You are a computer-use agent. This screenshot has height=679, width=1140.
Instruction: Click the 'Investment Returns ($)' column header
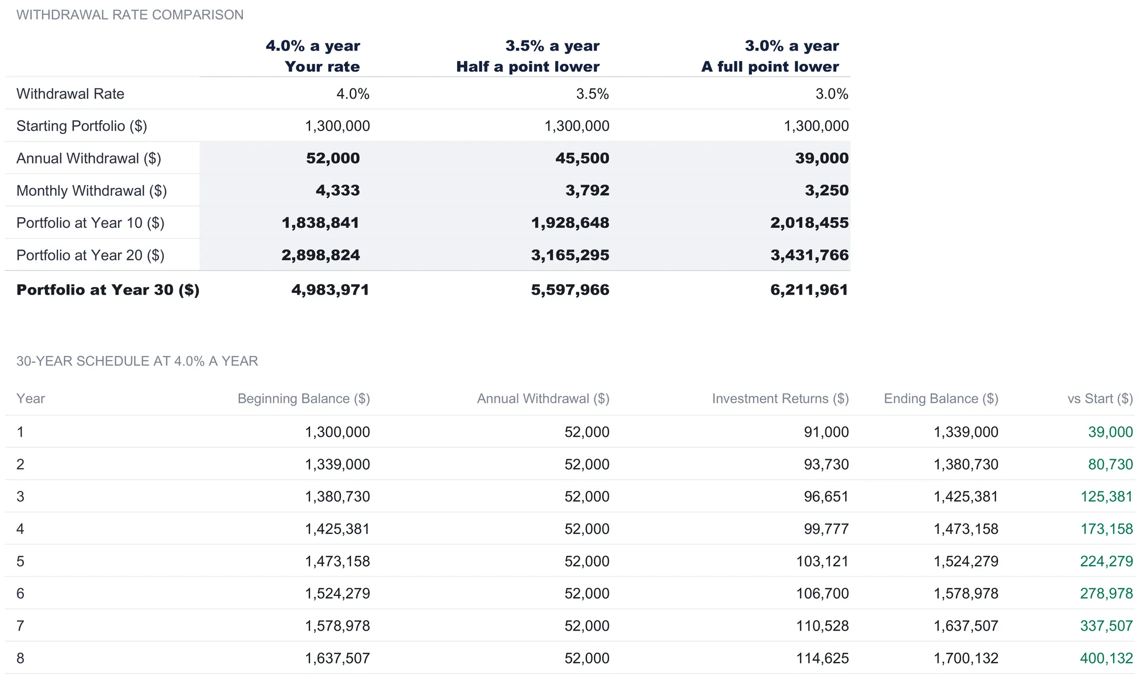(x=780, y=399)
